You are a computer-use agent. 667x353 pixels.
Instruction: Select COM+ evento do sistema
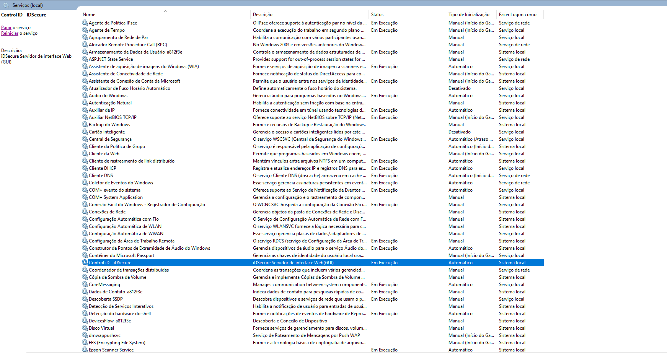pyautogui.click(x=114, y=190)
